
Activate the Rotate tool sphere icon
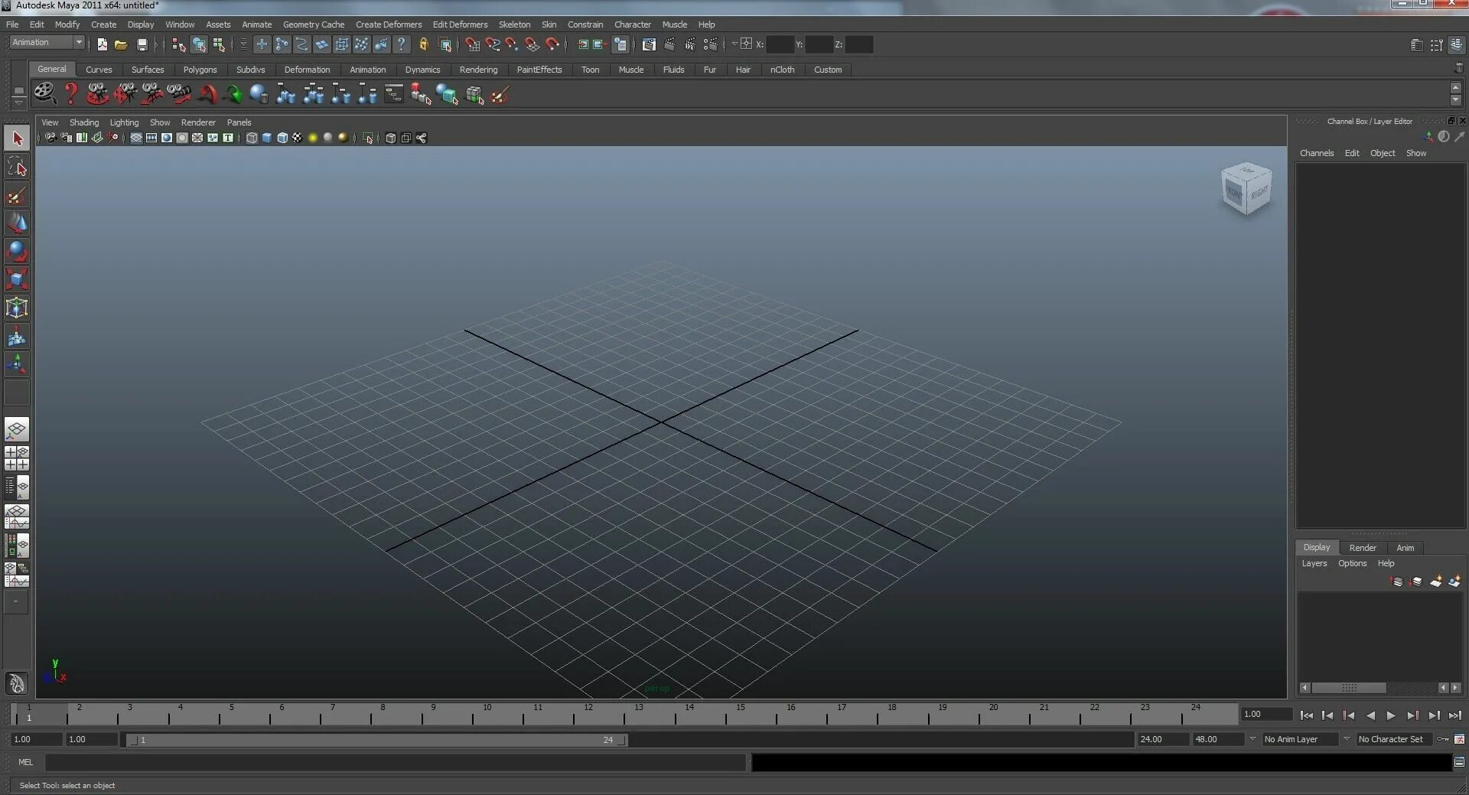(x=17, y=251)
